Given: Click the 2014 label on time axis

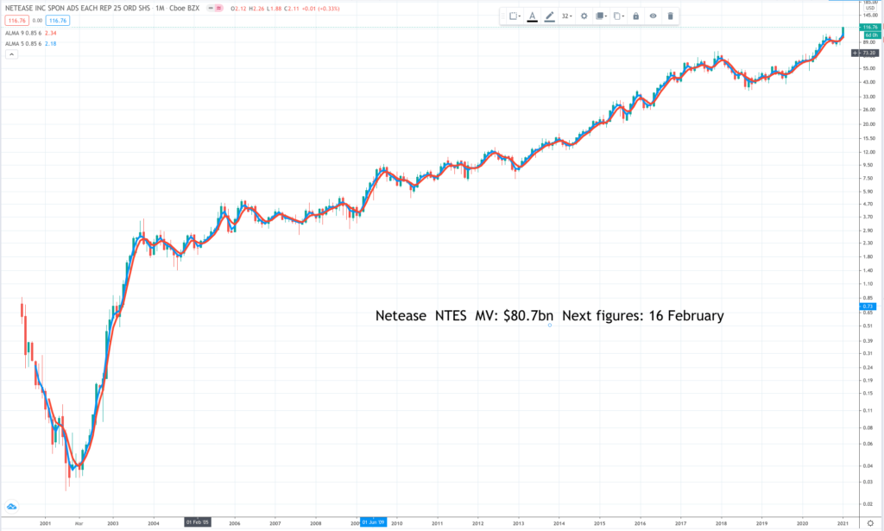Looking at the screenshot, I should [x=559, y=524].
